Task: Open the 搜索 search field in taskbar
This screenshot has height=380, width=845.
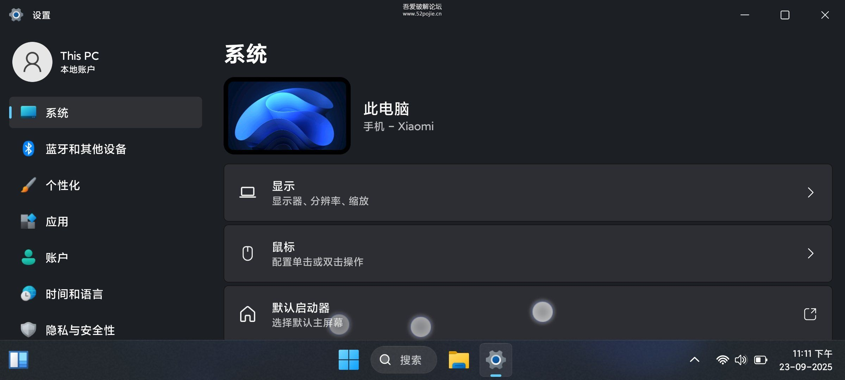Action: (403, 360)
